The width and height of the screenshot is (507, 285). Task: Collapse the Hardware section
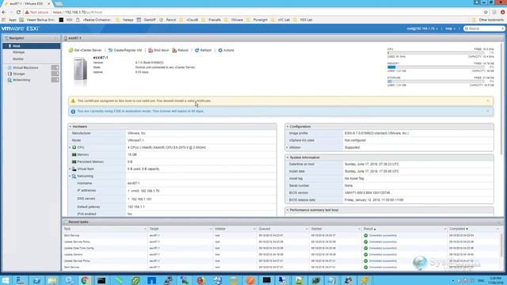(71, 127)
